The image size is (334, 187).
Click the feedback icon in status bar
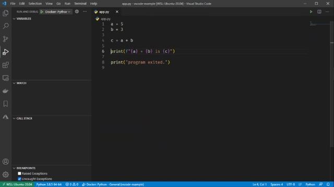tap(321, 184)
